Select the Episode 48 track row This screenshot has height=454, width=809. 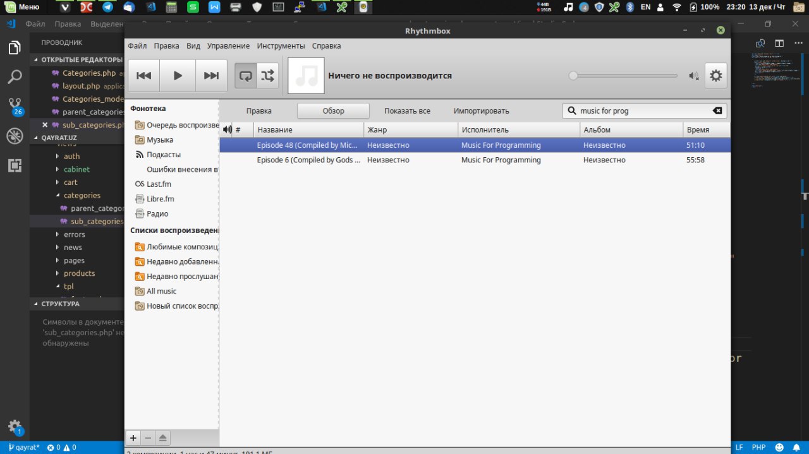pos(475,145)
